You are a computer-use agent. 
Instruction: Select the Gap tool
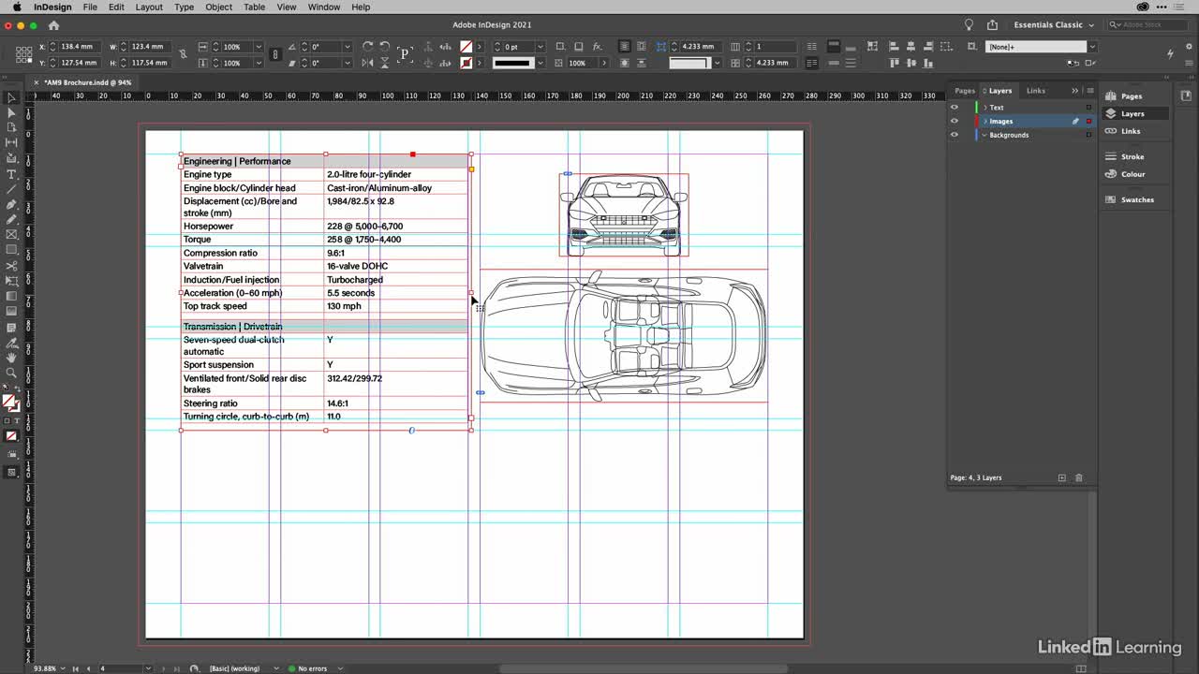(11, 143)
